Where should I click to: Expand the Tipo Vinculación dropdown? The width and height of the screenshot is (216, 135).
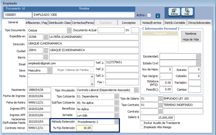[x=136, y=90]
